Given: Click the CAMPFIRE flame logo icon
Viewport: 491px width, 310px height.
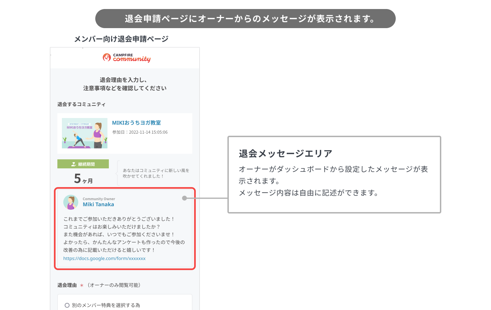Looking at the screenshot, I should pyautogui.click(x=107, y=57).
